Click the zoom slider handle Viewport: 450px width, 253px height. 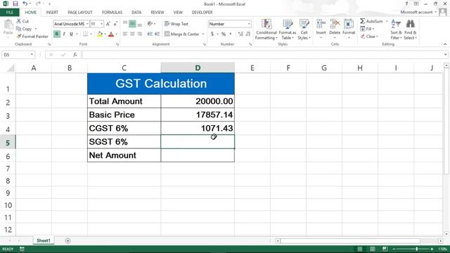[x=416, y=249]
